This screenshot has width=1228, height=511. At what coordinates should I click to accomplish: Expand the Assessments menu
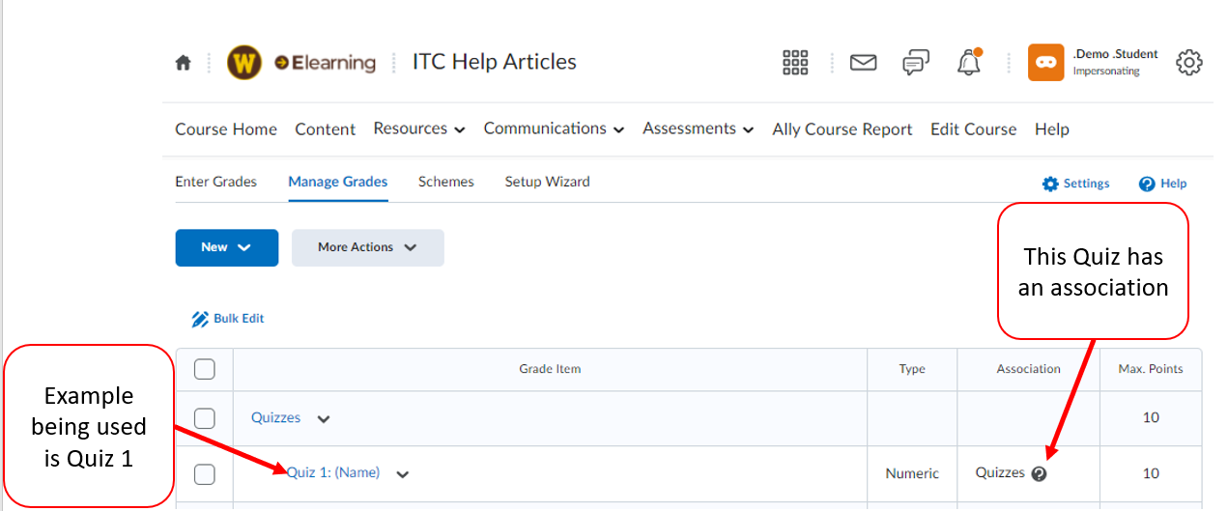pos(698,128)
